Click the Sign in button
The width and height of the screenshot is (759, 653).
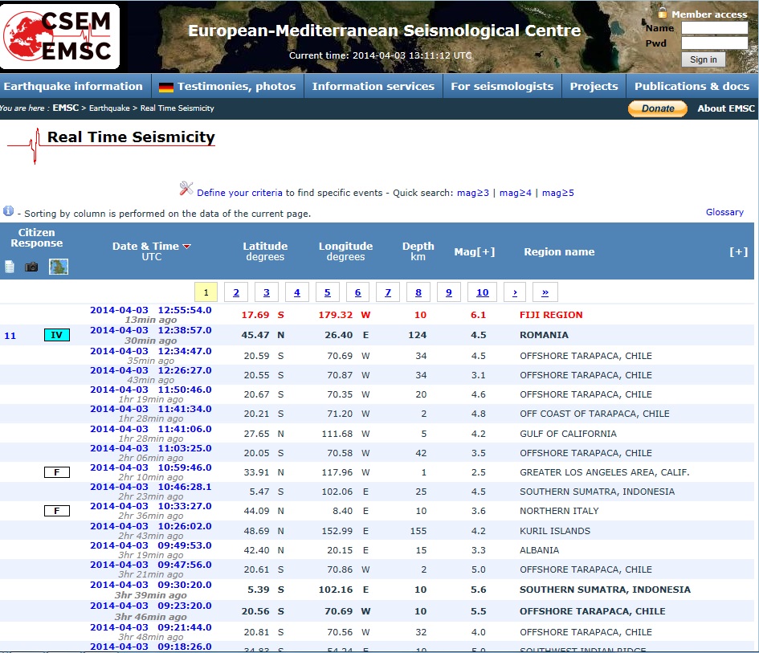704,59
